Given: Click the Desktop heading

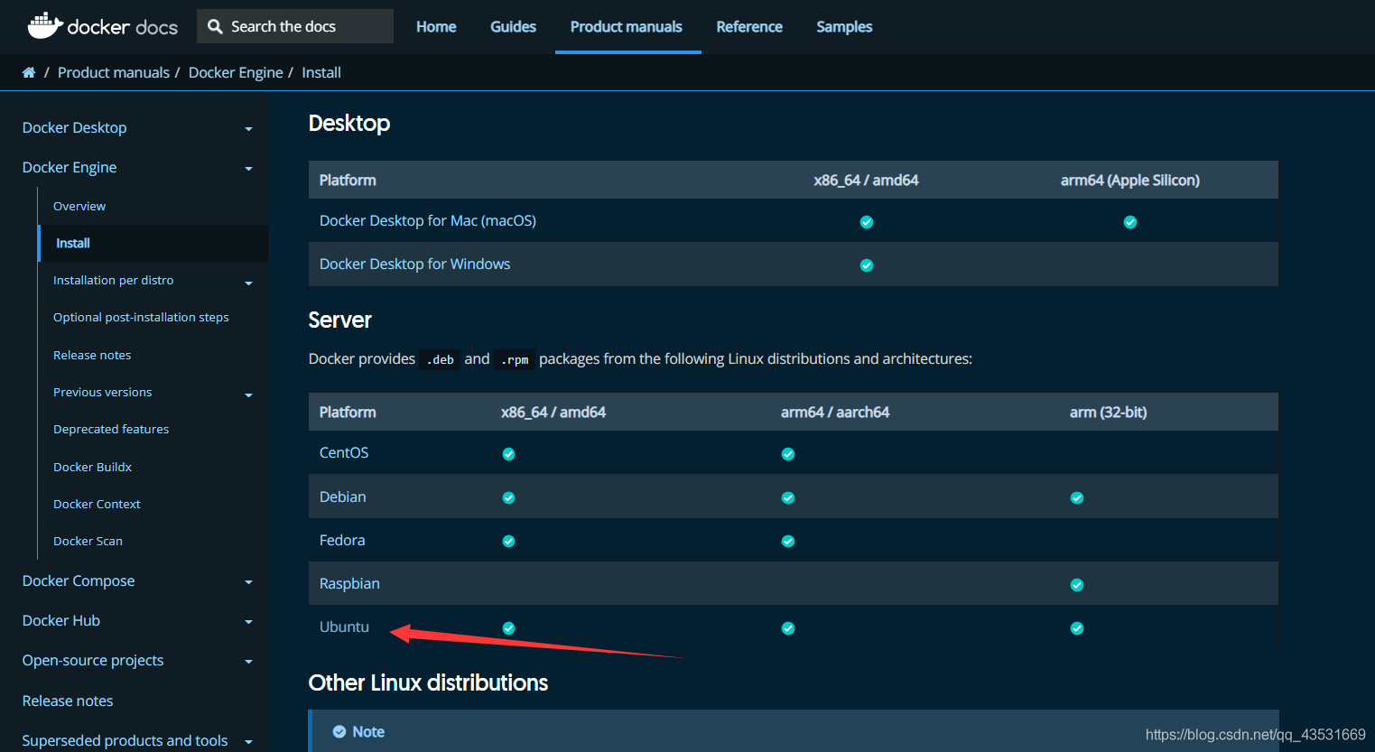Looking at the screenshot, I should pyautogui.click(x=349, y=123).
